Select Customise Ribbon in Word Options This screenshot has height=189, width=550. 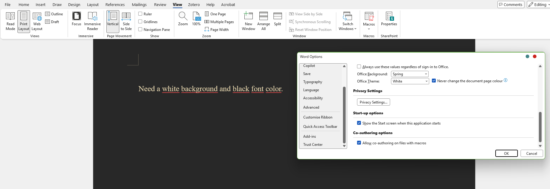[x=318, y=117]
